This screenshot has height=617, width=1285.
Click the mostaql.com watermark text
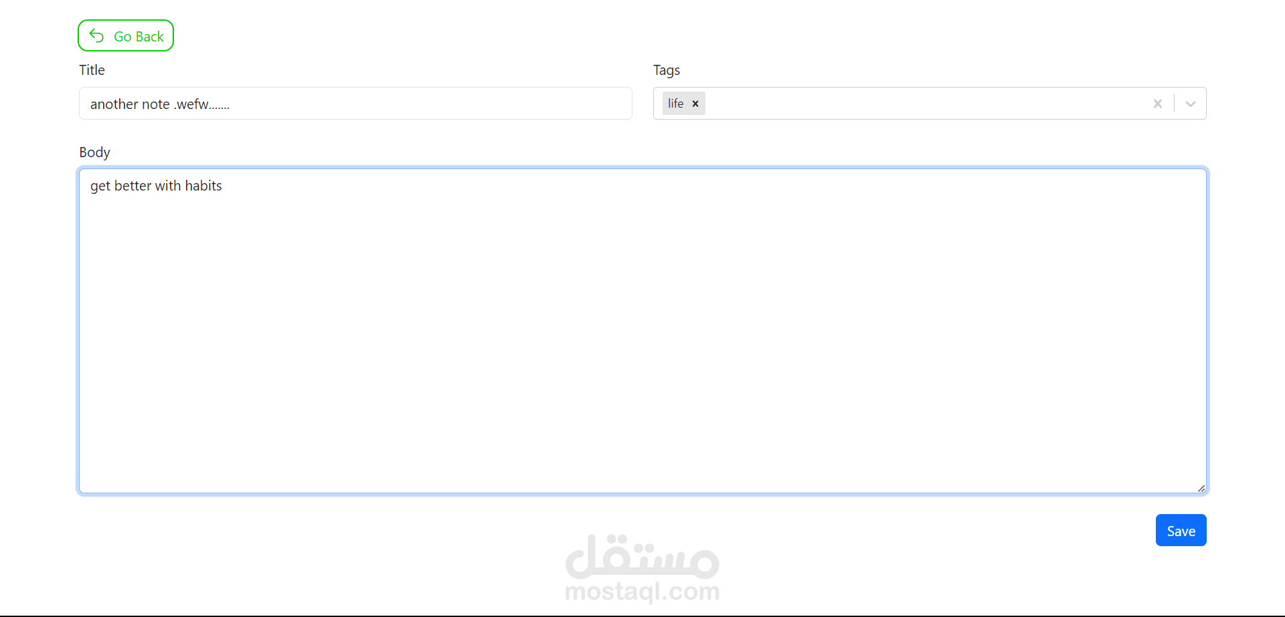click(642, 592)
